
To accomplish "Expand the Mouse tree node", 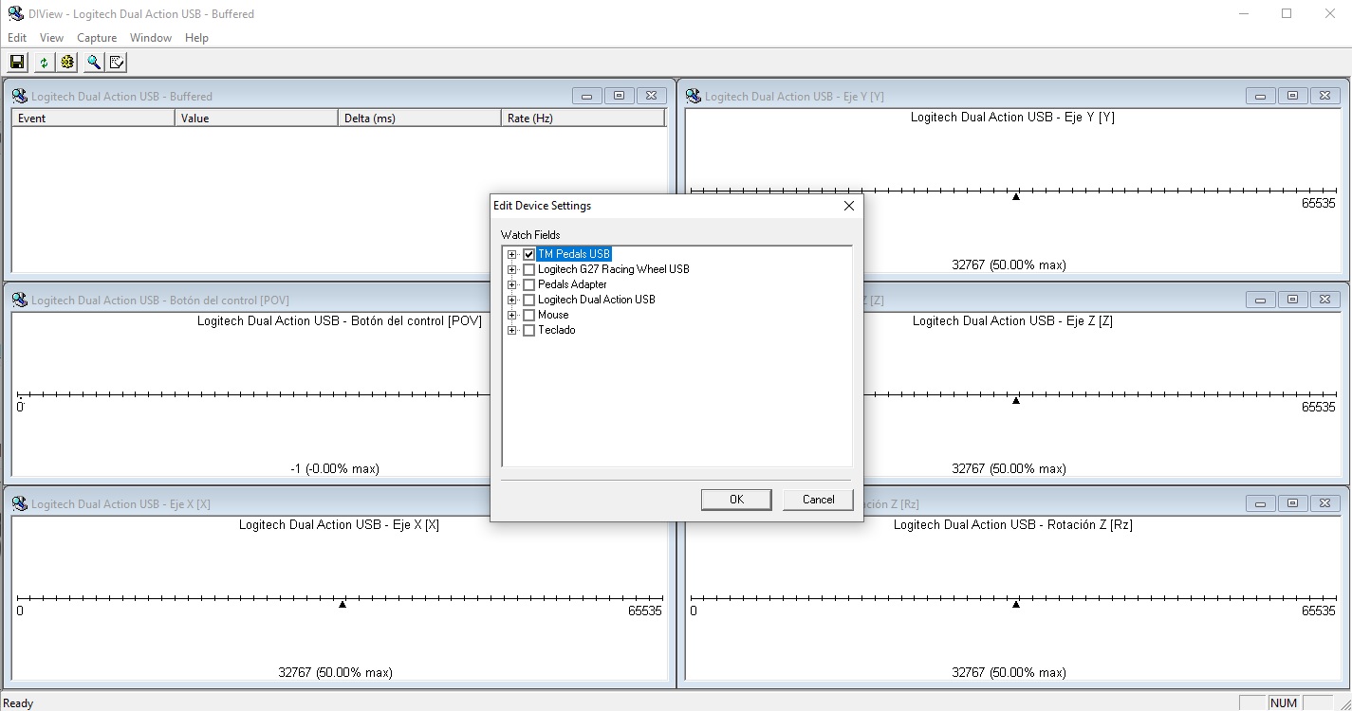I will 512,315.
